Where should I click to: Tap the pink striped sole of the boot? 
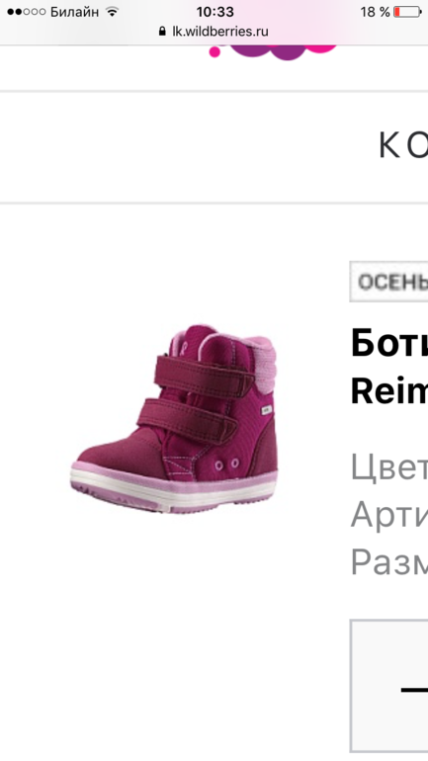(173, 488)
